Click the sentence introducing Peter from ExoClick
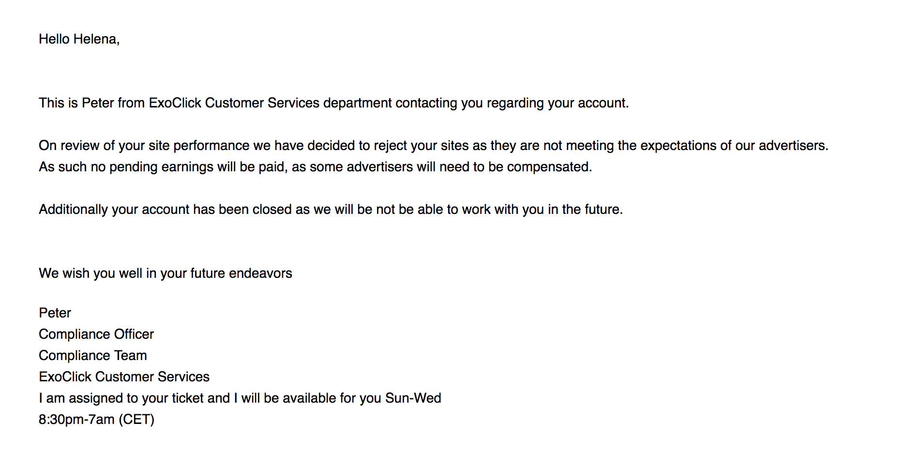The image size is (905, 452). (333, 103)
